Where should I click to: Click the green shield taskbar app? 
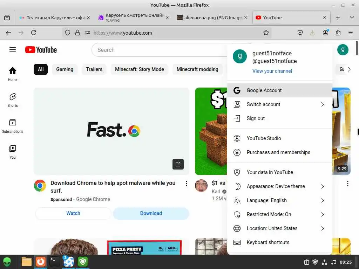[83, 262]
